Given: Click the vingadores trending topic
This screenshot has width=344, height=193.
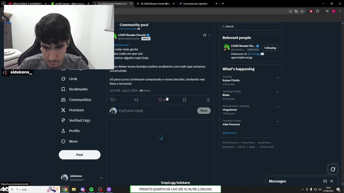Looking at the screenshot, I should click(x=230, y=110).
